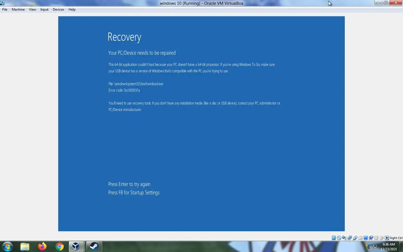Click the colorful flag tray icon
This screenshot has height=252, width=403.
[x=368, y=246]
